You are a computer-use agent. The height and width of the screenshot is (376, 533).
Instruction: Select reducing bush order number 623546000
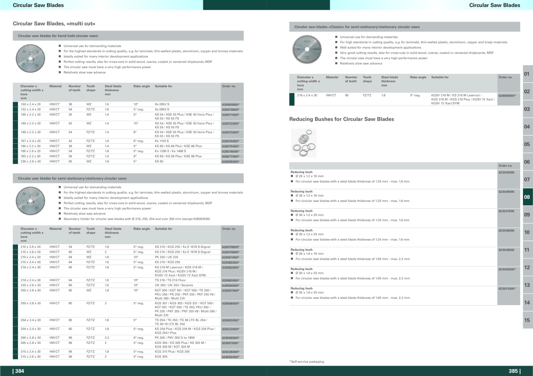point(506,192)
